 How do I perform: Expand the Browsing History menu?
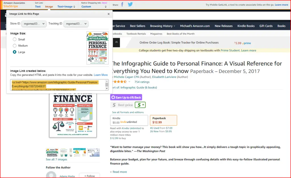point(163,26)
